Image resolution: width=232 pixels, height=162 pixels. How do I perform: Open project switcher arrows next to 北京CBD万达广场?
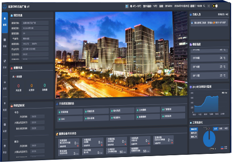[x=28, y=6]
